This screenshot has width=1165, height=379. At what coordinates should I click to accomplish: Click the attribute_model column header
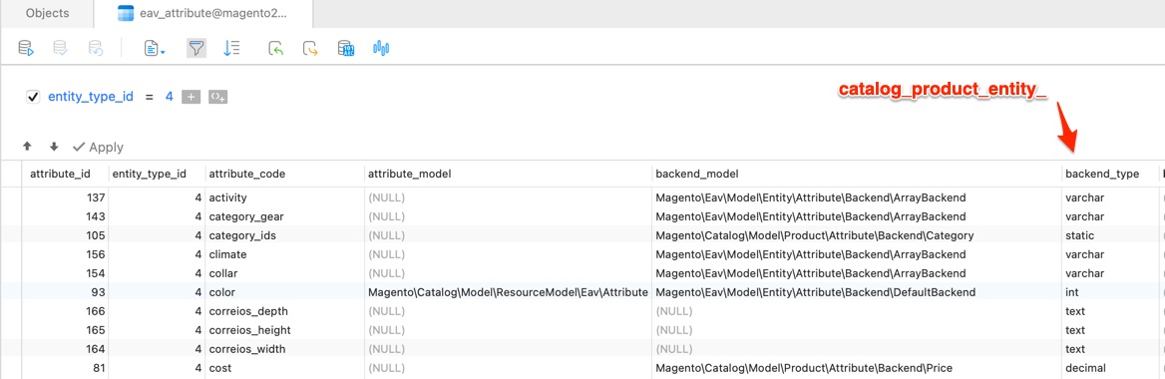(x=509, y=174)
